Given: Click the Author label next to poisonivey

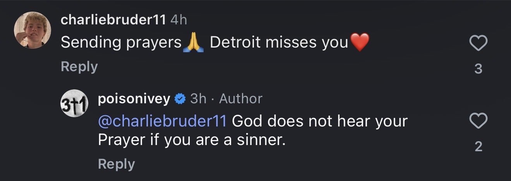Looking at the screenshot, I should click(x=240, y=99).
